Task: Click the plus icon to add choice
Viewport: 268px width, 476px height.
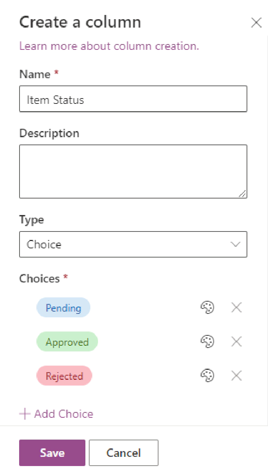Action: coord(25,414)
